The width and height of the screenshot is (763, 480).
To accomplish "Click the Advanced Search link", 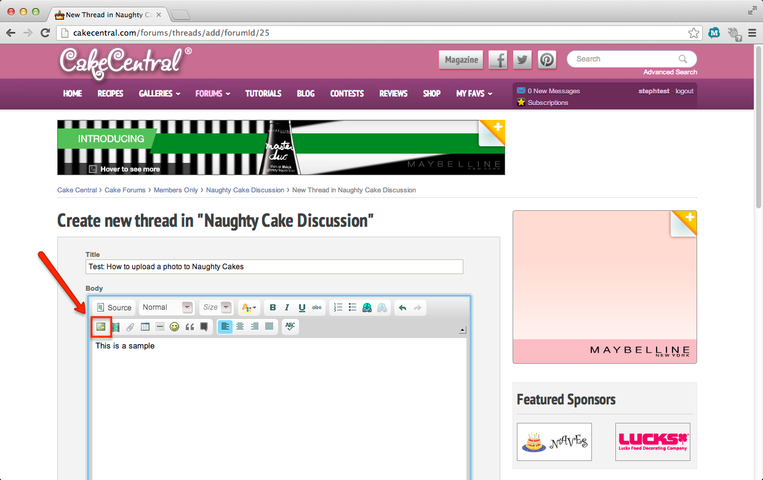I will (x=669, y=73).
